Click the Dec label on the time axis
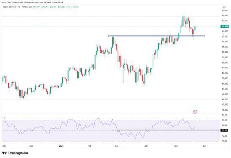Screen dimensions: 231x158 click(x=31, y=146)
